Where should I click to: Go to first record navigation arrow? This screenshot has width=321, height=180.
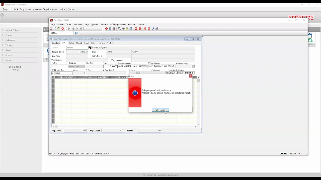pyautogui.click(x=69, y=28)
